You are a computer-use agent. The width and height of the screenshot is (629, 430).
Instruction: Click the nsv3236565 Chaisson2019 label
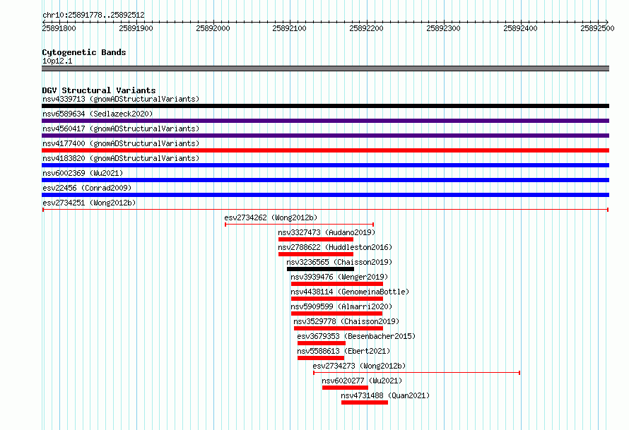pos(339,262)
